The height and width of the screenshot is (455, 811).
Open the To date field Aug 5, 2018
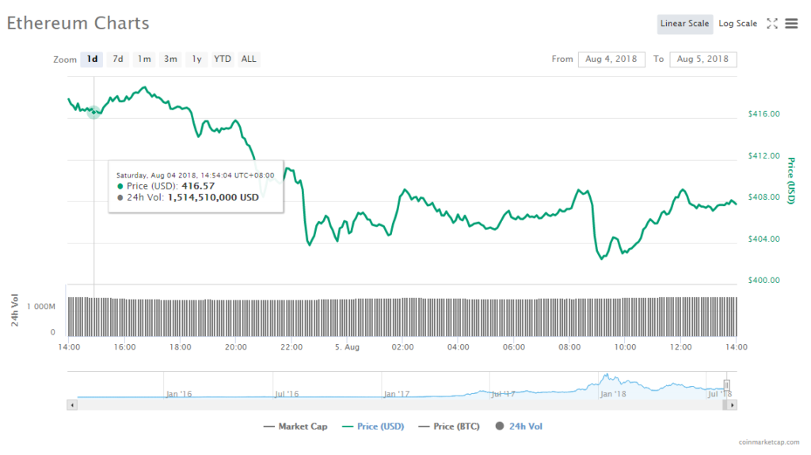(x=702, y=59)
